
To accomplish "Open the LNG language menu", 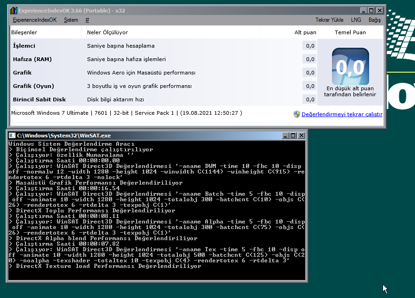I will pyautogui.click(x=356, y=20).
